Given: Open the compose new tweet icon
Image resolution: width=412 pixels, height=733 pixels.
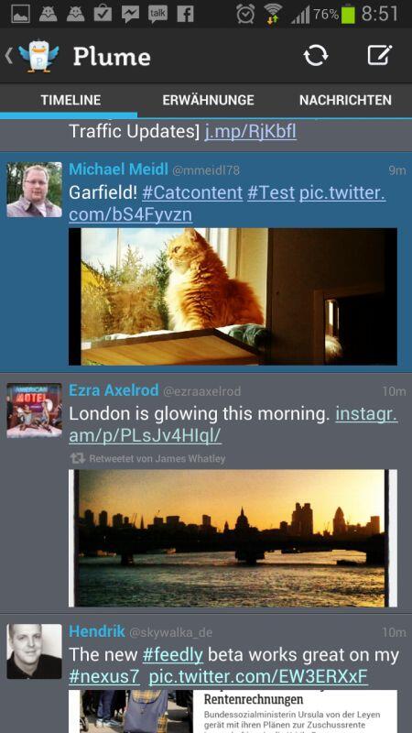Looking at the screenshot, I should 379,56.
